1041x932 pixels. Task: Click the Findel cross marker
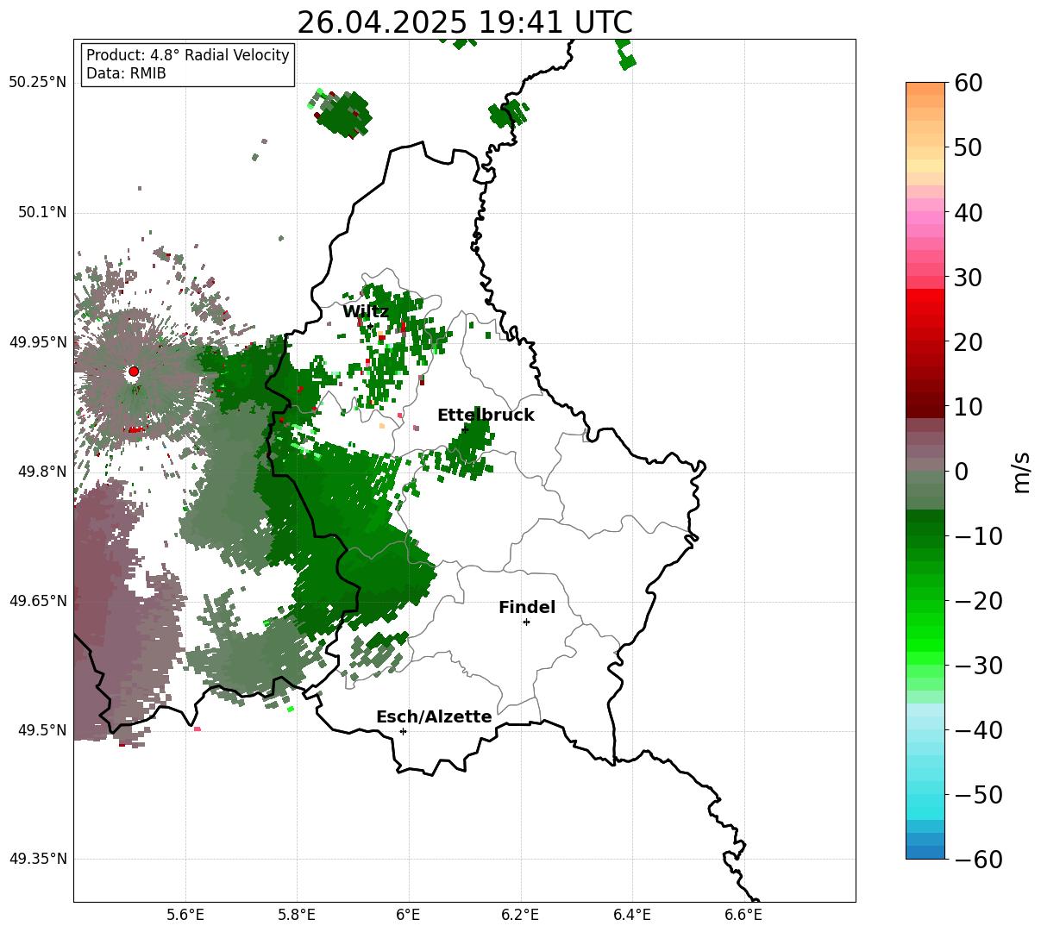[x=526, y=622]
